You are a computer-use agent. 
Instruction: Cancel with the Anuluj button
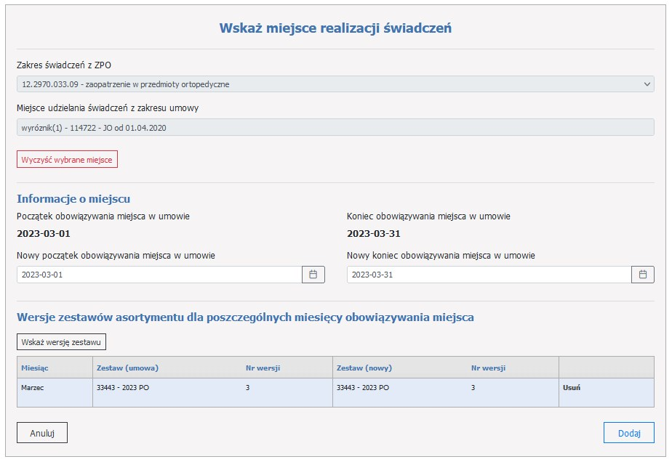click(x=42, y=433)
